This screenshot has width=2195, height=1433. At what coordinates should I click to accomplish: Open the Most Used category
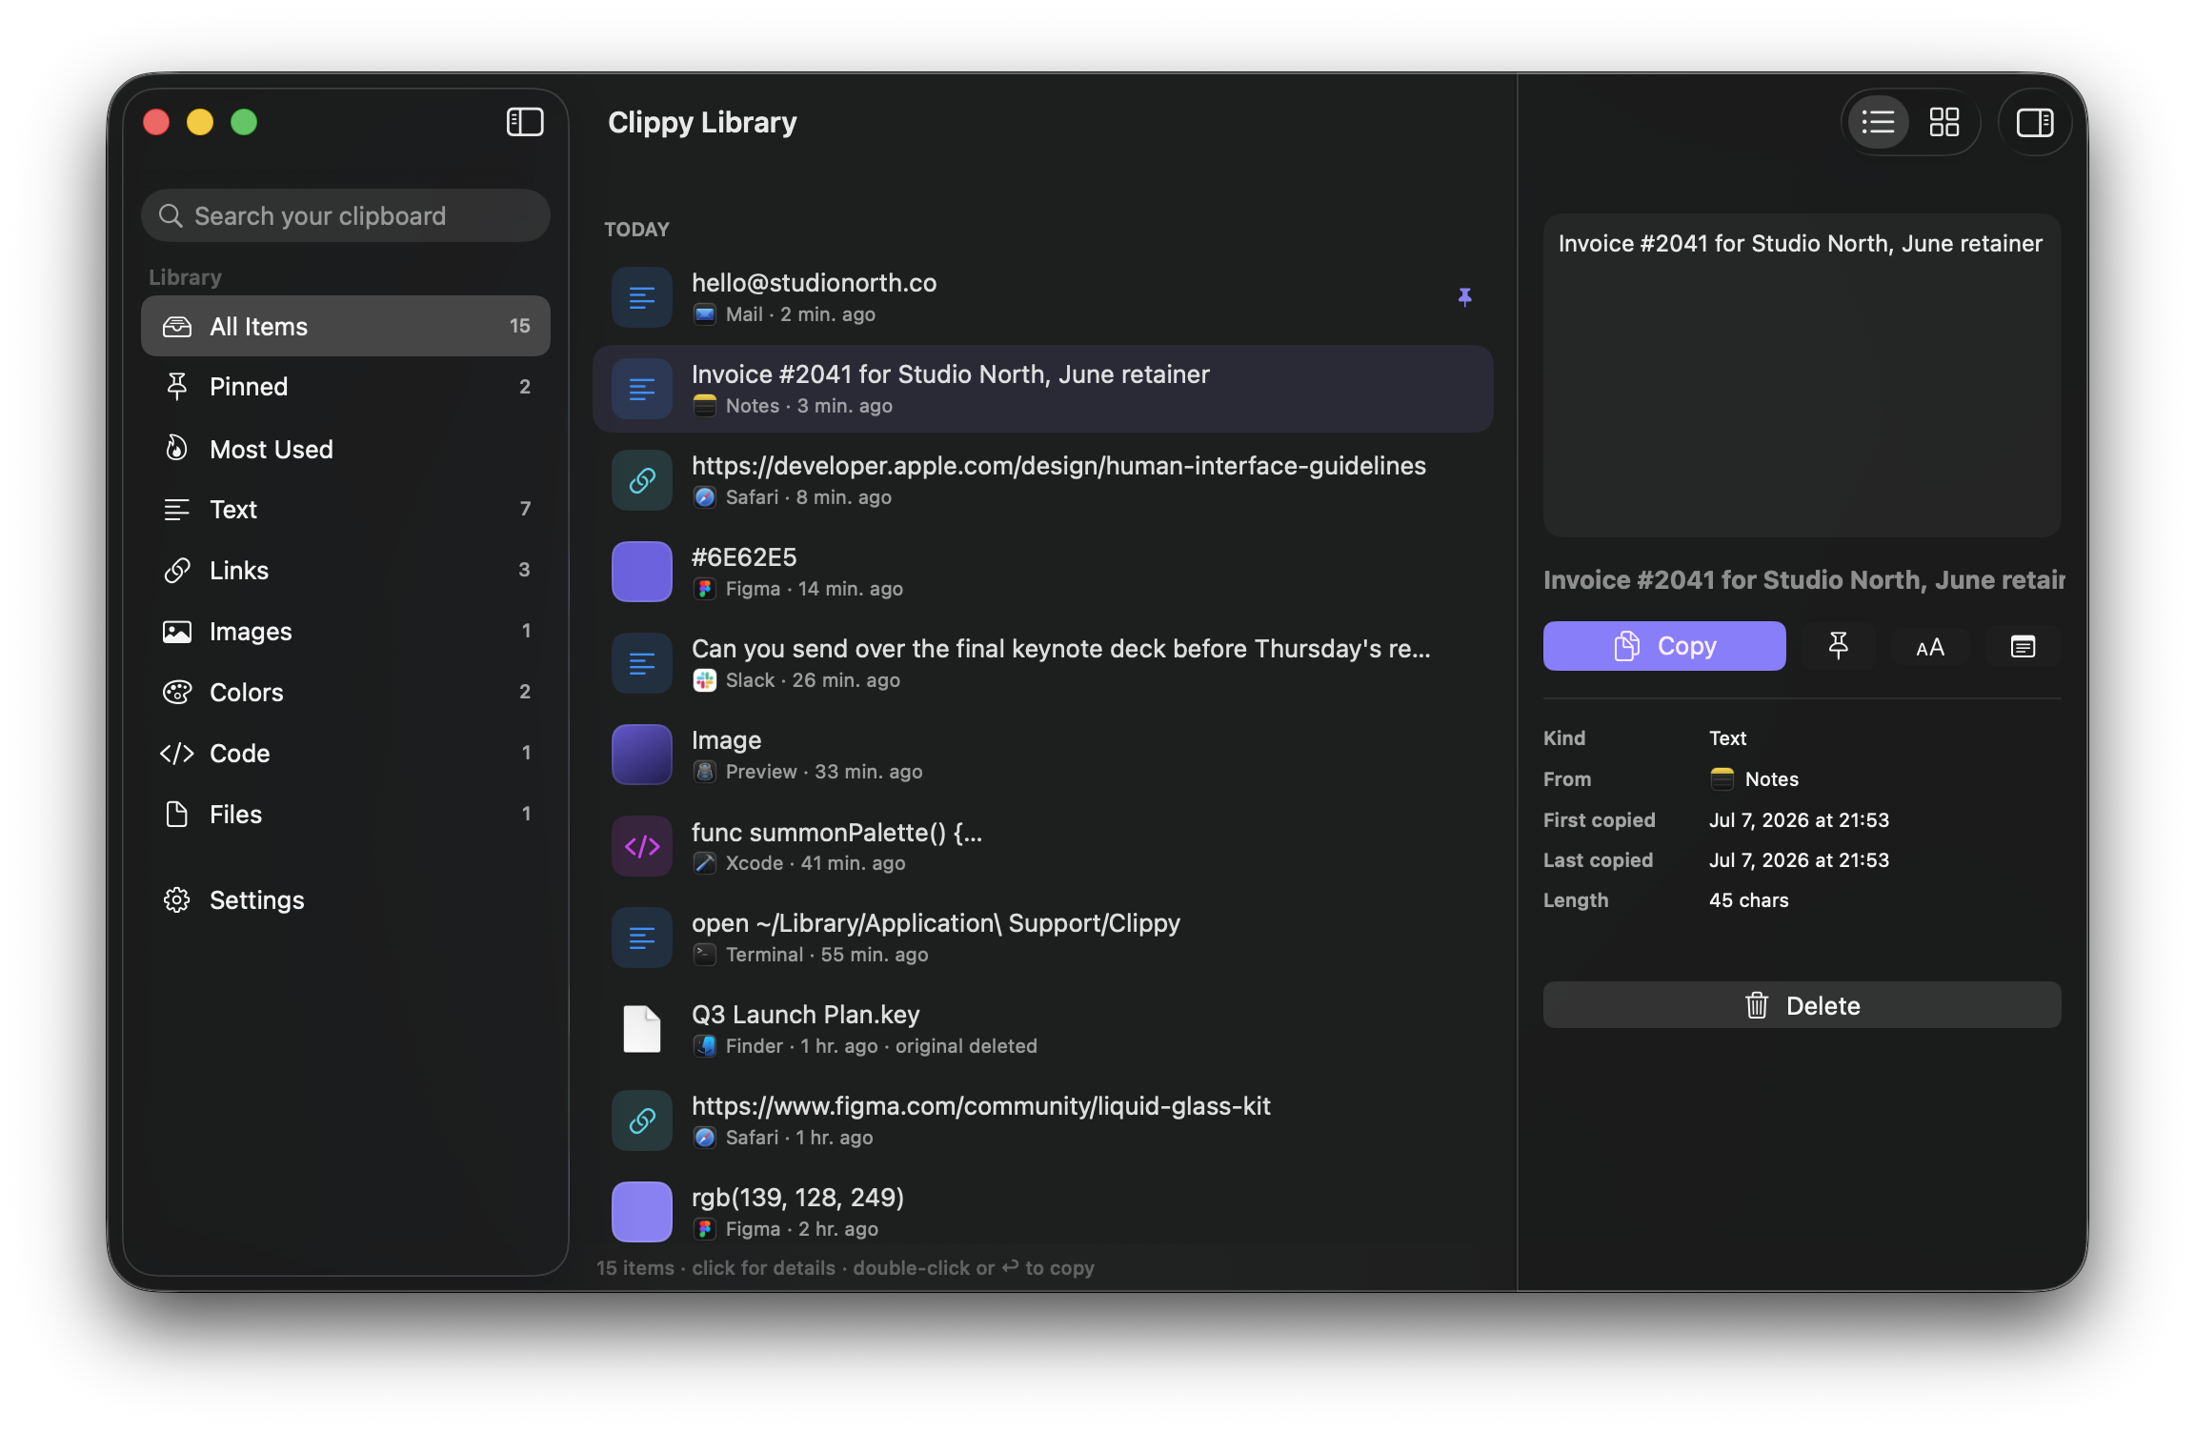click(x=345, y=449)
